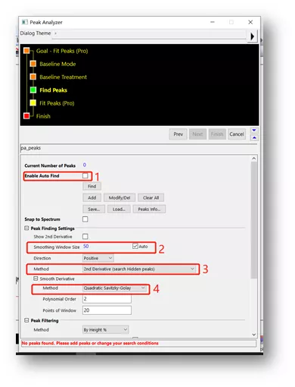Click into the Points of Window field
Viewport: 295px width, 387px height.
pos(107,310)
